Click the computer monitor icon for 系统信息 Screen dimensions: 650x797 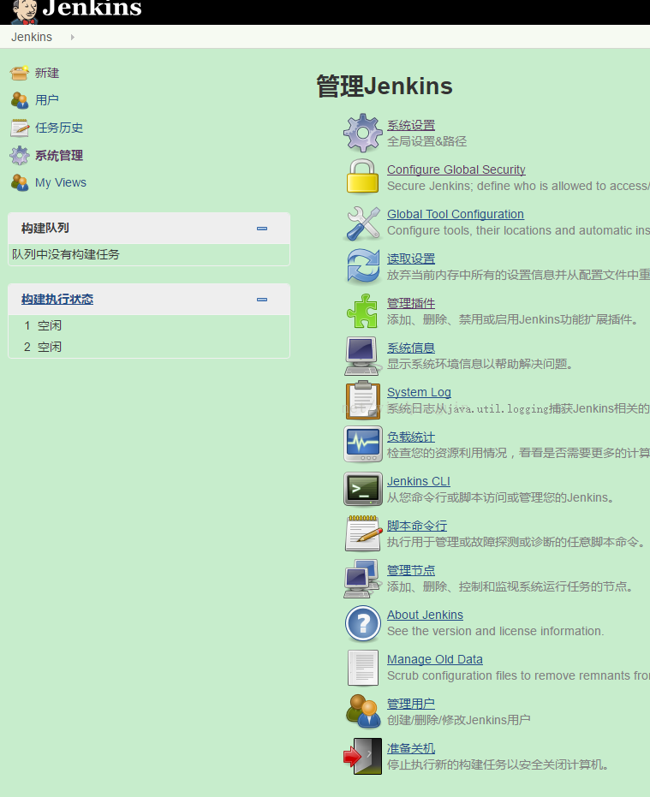coord(362,356)
